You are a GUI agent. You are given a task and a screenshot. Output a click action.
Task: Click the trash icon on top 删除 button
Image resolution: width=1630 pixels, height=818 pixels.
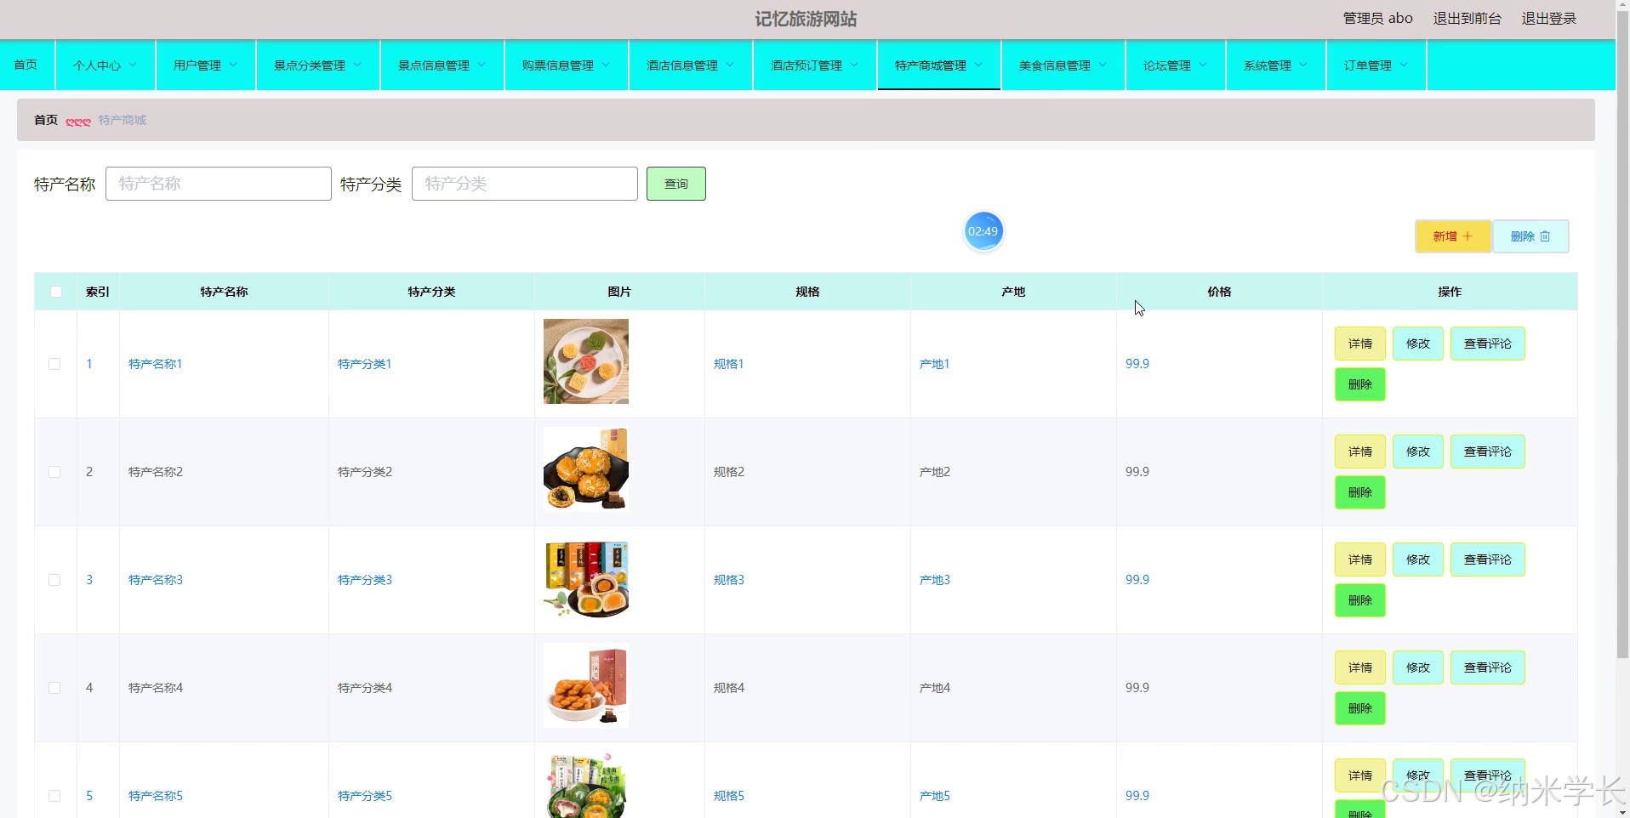pos(1545,236)
